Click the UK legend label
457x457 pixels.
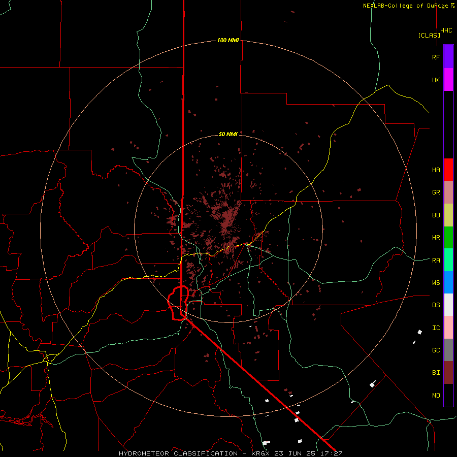coord(436,80)
